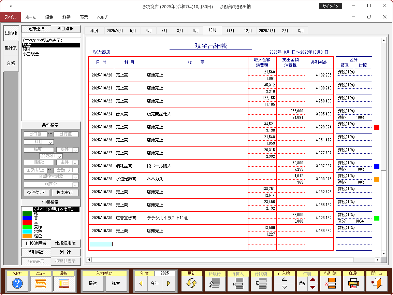This screenshot has width=393, height=295.
Task: Switch the balance display to 累計
Action: [66, 252]
